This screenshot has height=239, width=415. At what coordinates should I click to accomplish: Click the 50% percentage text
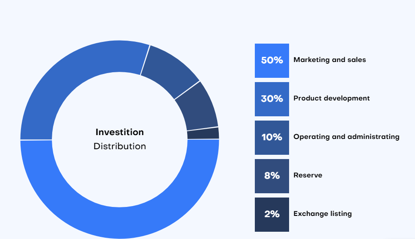(x=272, y=60)
